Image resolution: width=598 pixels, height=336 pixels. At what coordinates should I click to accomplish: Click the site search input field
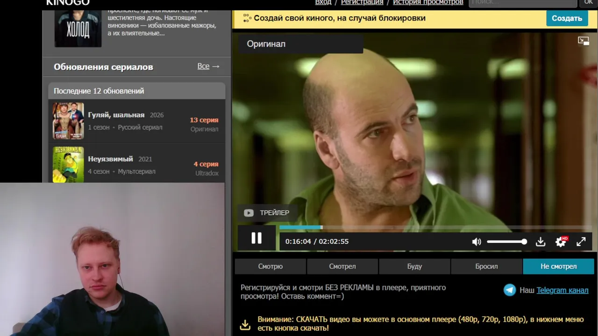point(523,3)
